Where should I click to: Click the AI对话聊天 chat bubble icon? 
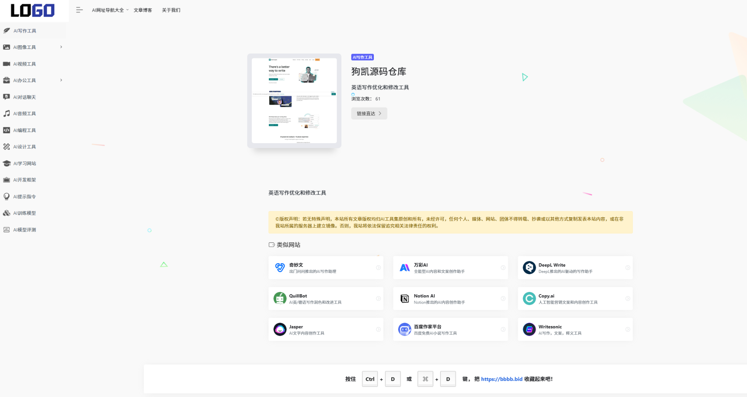coord(7,97)
